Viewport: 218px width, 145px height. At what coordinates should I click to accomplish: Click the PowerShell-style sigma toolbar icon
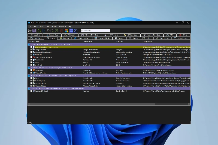pyautogui.click(x=75, y=31)
